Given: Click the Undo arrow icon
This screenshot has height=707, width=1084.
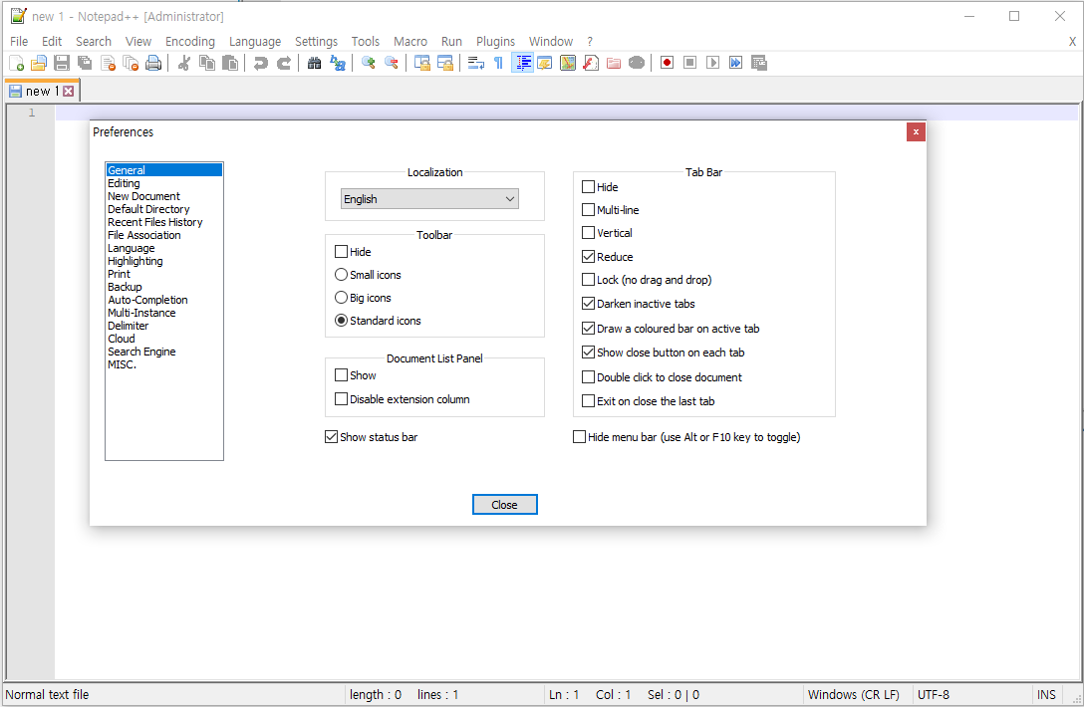Looking at the screenshot, I should [261, 64].
